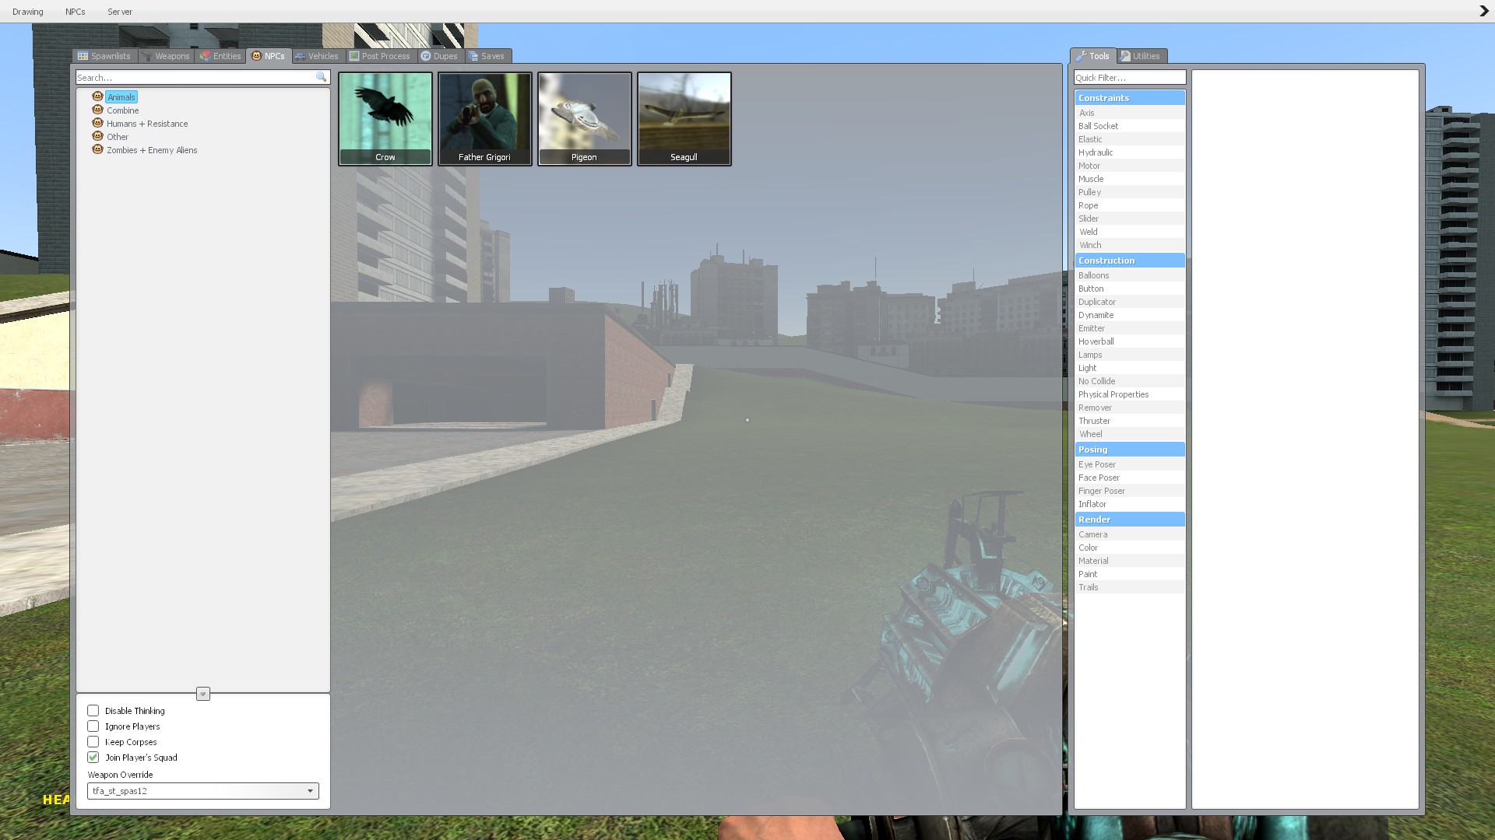Select the Balloons tool
Screen dimensions: 1495x840
click(x=1130, y=275)
